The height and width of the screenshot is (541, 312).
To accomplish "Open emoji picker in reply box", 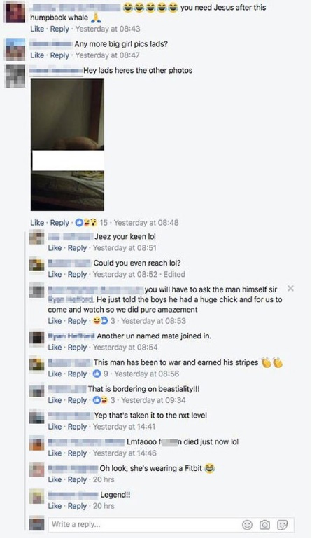I will (247, 525).
